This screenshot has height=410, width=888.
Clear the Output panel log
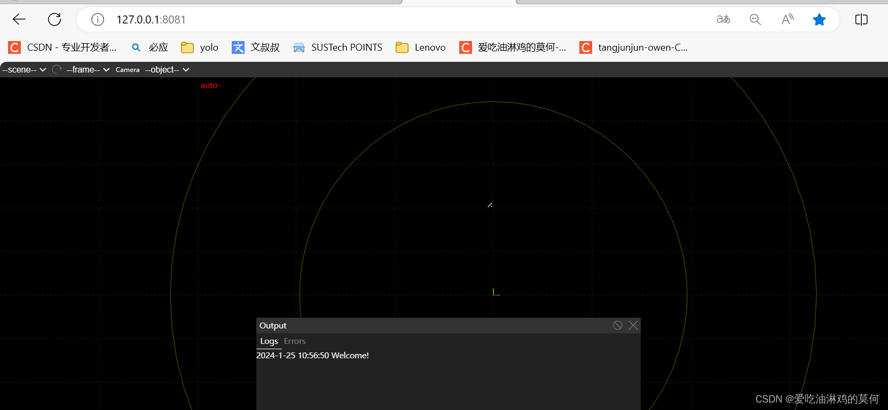tap(618, 325)
